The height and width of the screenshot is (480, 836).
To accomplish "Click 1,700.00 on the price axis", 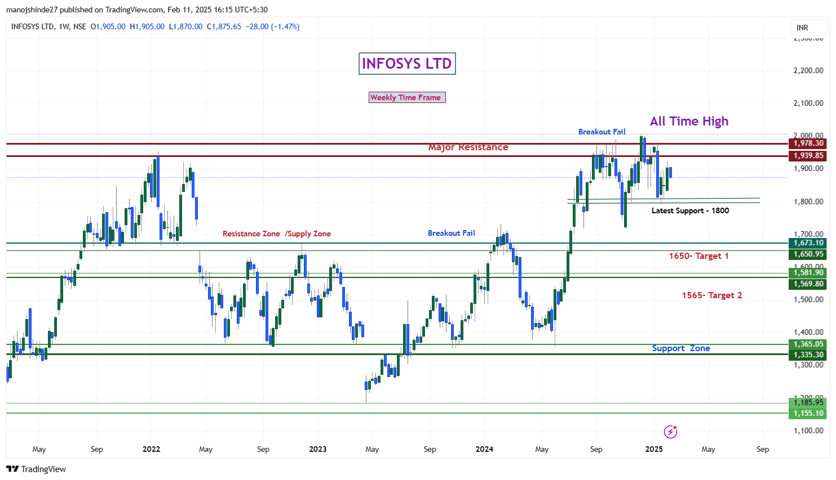I will click(x=808, y=234).
